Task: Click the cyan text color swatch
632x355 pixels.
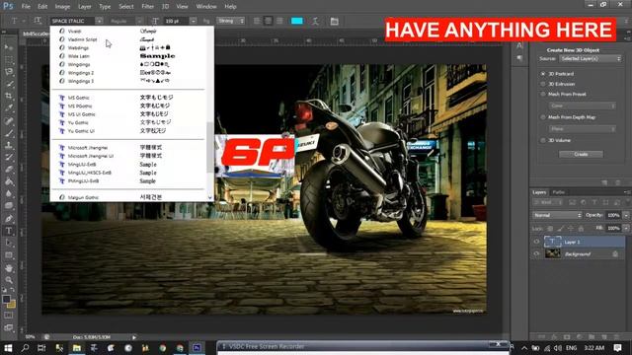Action: coord(296,21)
